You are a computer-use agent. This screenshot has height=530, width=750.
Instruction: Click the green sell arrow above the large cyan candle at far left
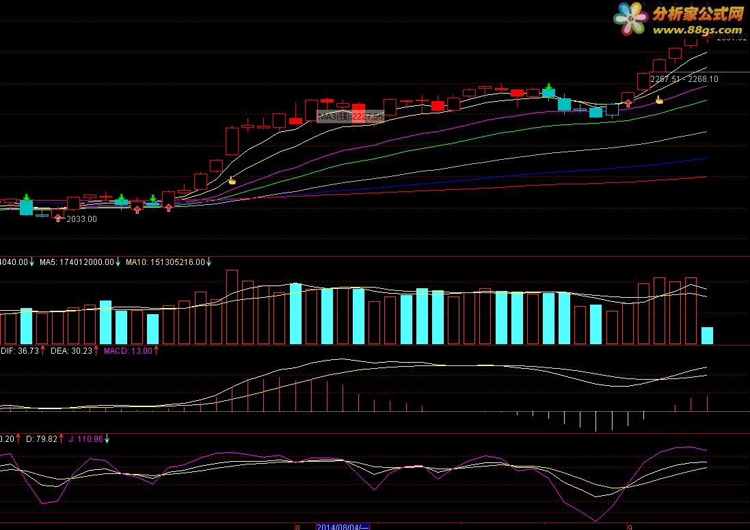tap(27, 197)
